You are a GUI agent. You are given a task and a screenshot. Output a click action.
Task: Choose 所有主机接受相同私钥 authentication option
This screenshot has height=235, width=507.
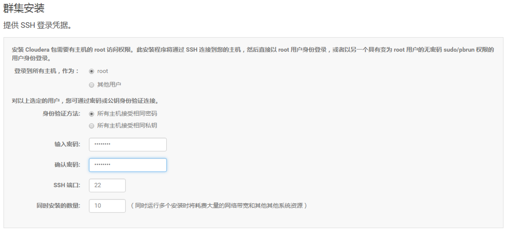coord(91,126)
